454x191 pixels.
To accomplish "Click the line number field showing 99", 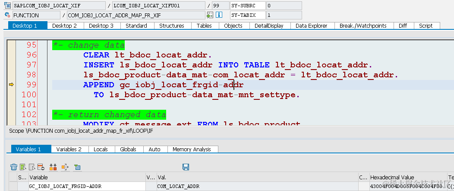I will [221, 6].
